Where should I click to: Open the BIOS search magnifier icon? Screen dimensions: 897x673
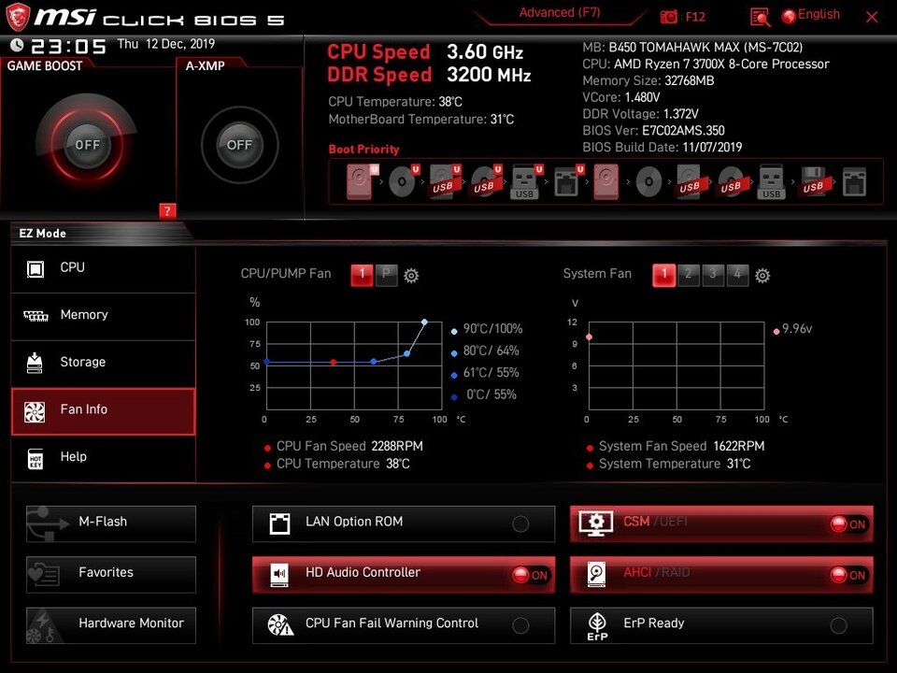[x=760, y=17]
